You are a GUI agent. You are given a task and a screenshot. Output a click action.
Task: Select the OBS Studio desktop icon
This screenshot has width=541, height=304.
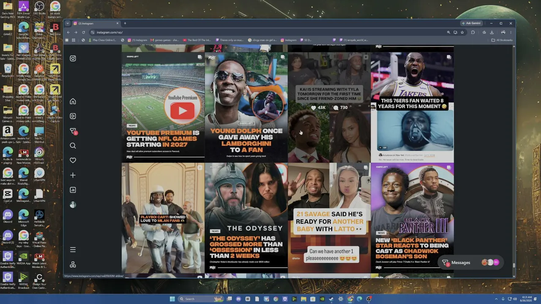(x=39, y=10)
